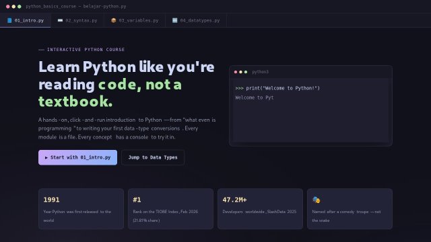The image size is (431, 242).
Task: Click Start with 01_intro.py button
Action: coord(78,157)
